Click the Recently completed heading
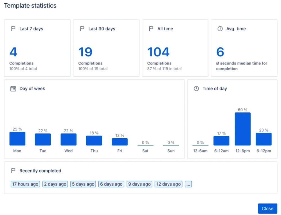 40,171
